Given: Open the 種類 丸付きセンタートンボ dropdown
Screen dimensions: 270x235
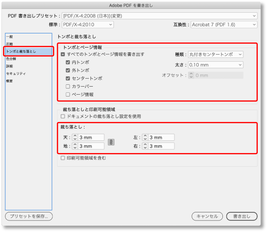Looking at the screenshot, I should coord(216,55).
